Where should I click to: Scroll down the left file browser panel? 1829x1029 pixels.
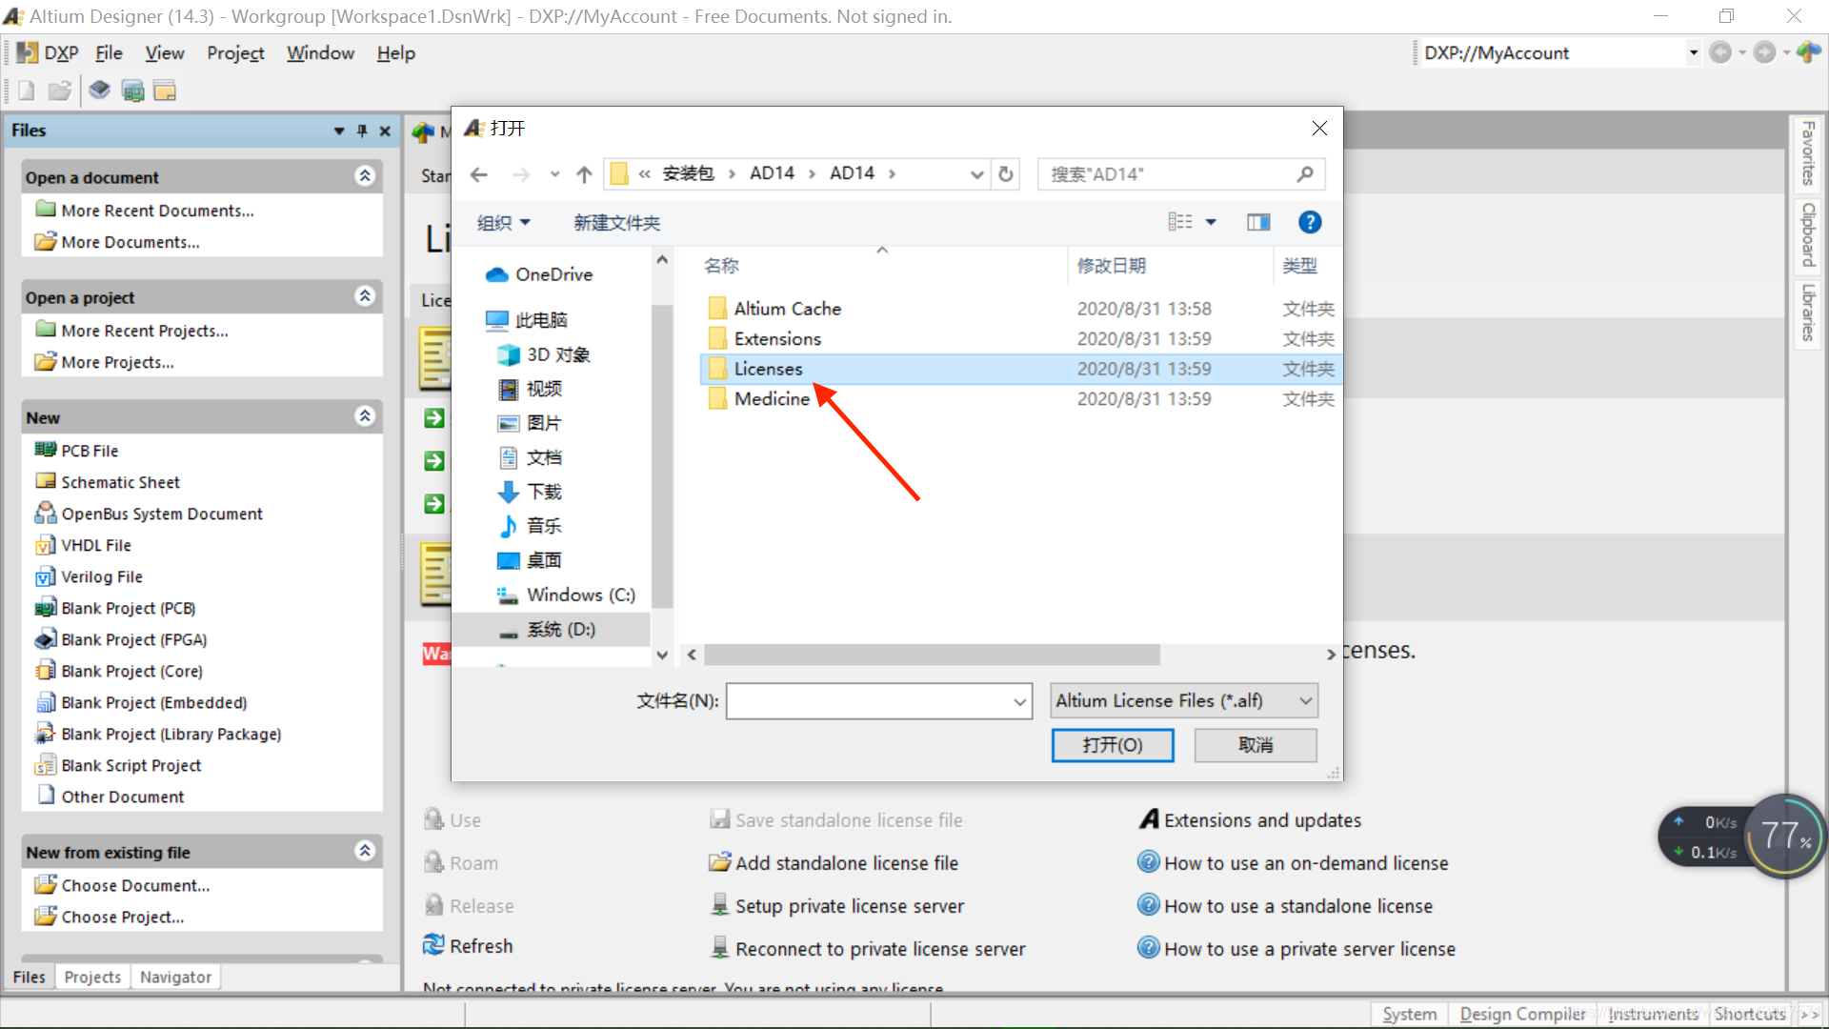662,654
